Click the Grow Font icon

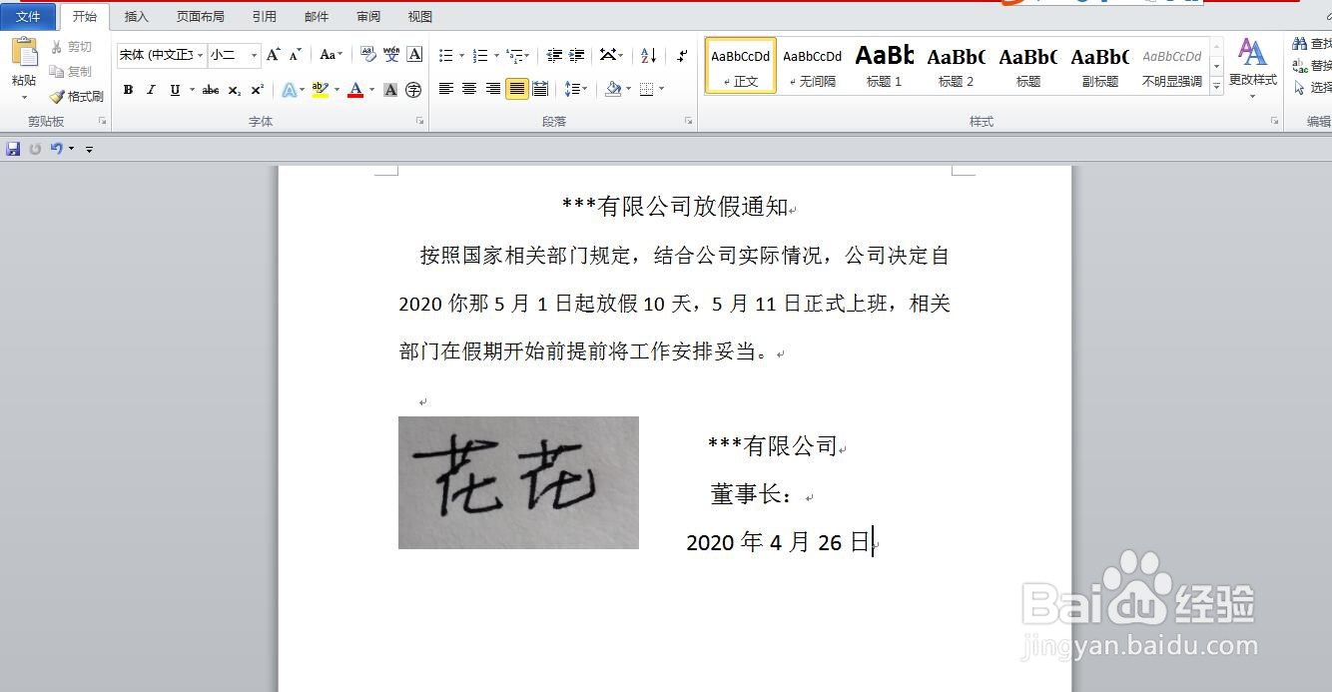(x=273, y=55)
